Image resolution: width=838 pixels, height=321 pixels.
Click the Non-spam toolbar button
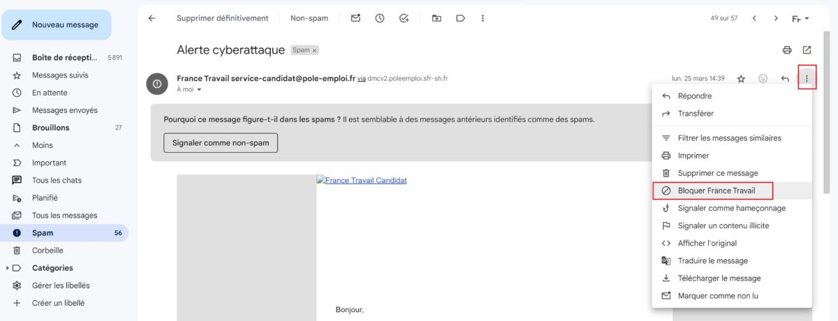309,18
